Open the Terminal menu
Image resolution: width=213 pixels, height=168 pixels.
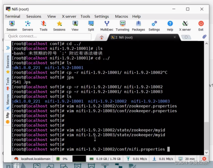[x=13, y=17]
